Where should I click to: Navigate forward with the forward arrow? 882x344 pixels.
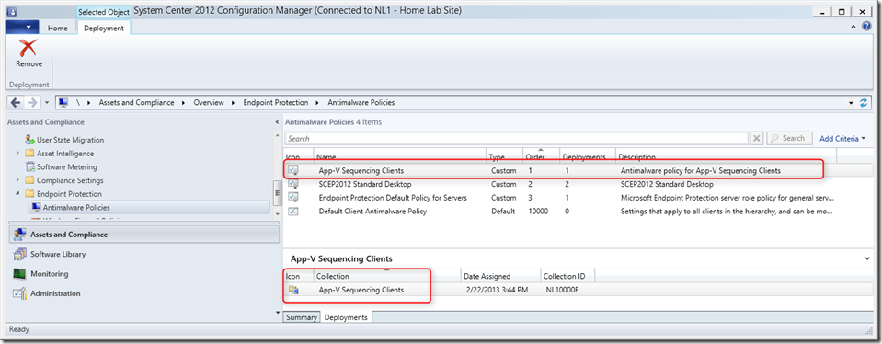coord(32,103)
